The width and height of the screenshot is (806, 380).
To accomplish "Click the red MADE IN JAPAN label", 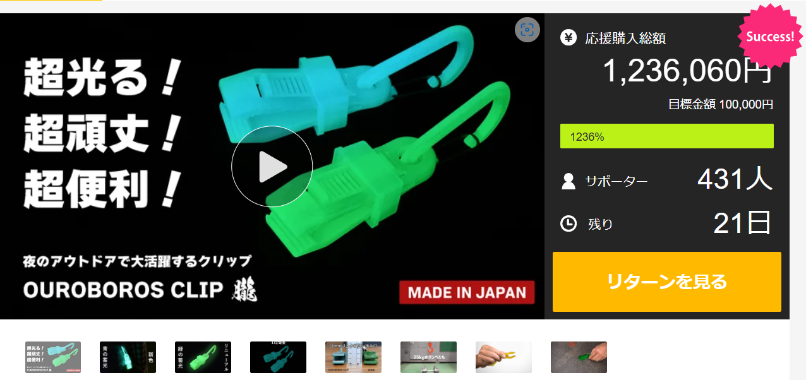I will [x=467, y=292].
